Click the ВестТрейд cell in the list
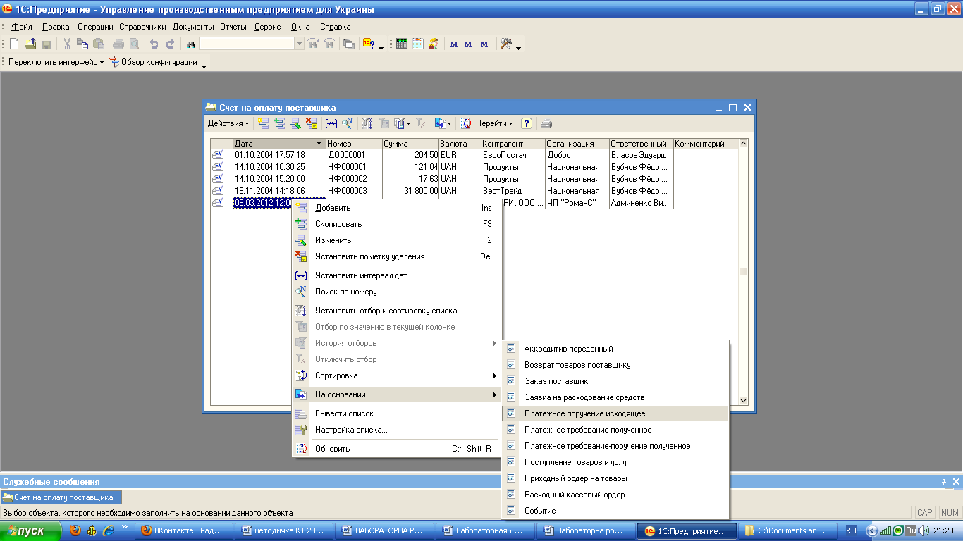Viewport: 963px width, 541px height. click(x=513, y=191)
